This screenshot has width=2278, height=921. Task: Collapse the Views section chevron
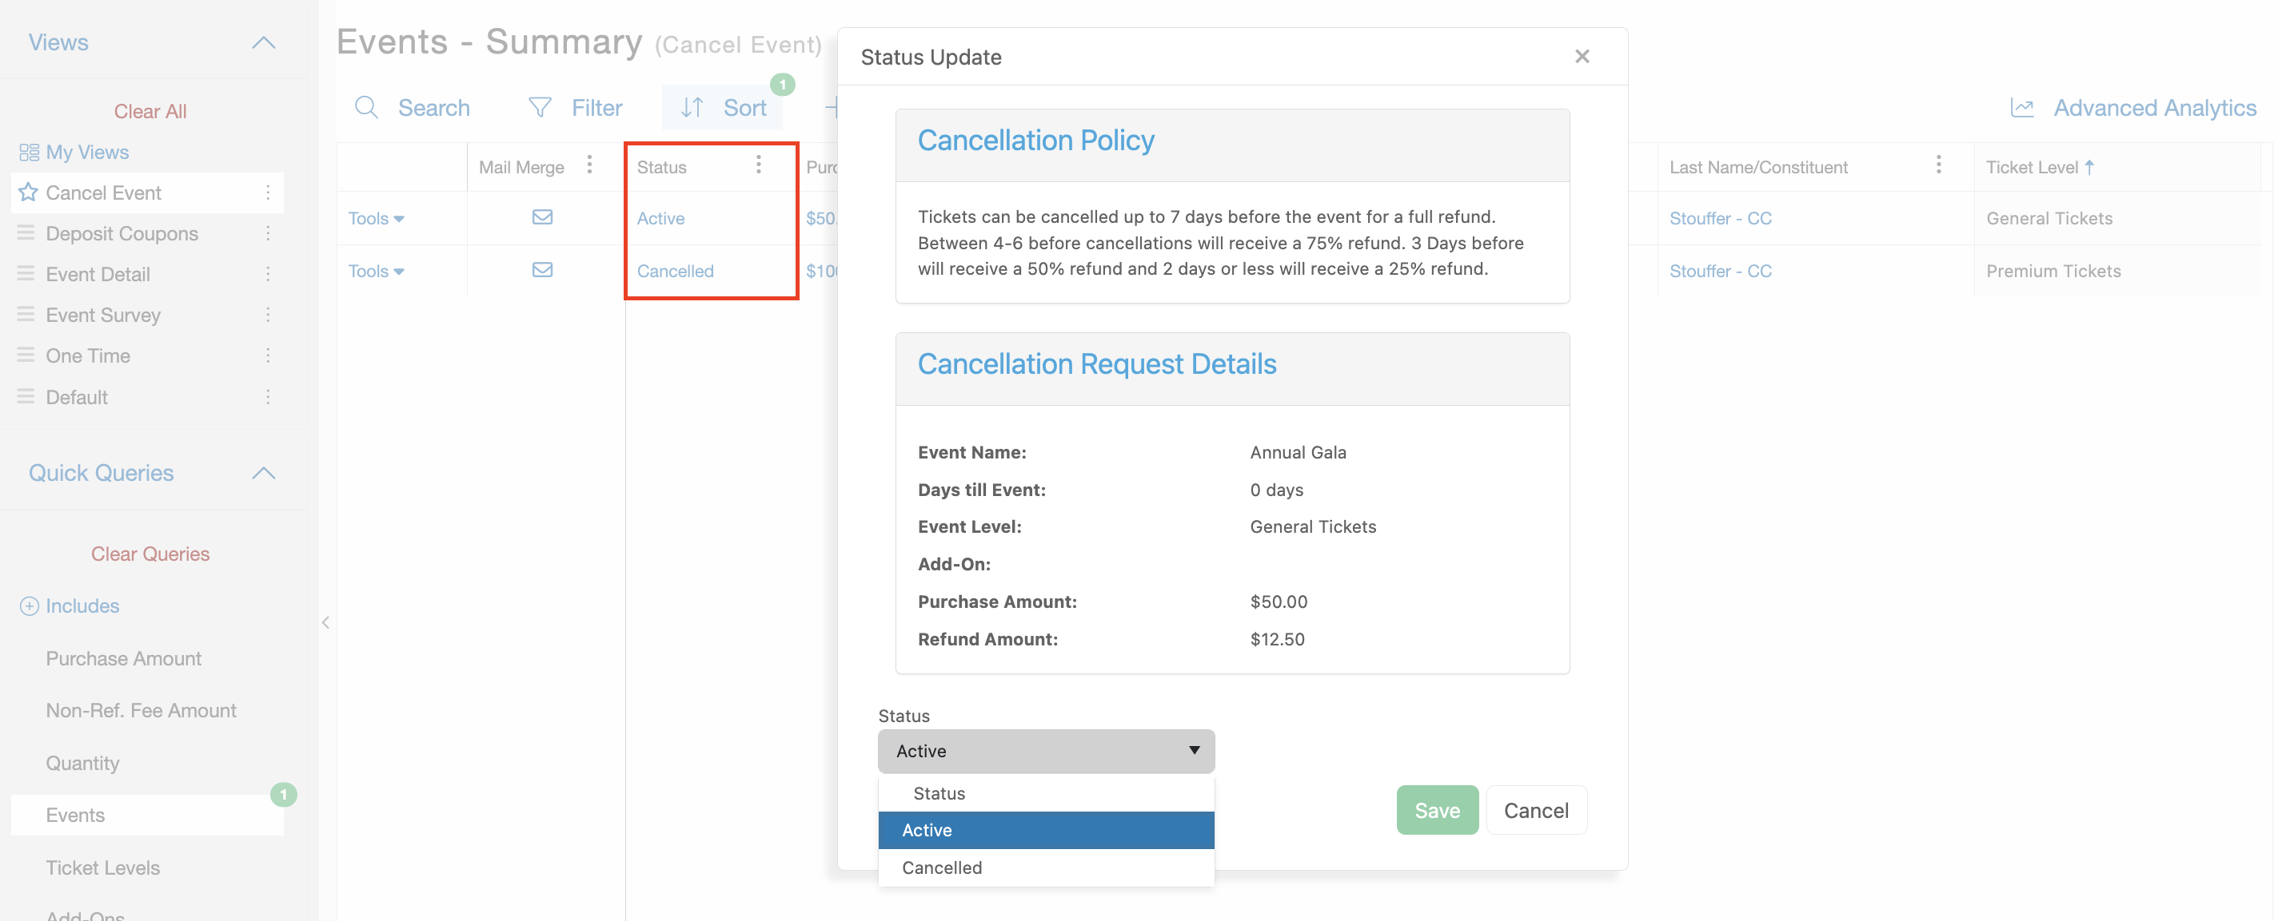tap(264, 42)
